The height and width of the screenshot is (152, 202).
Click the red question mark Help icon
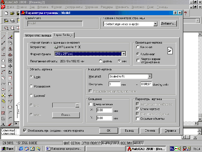[185, 13]
